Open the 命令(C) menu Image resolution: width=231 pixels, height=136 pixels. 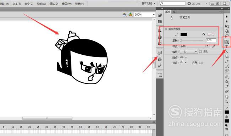(x=29, y=4)
